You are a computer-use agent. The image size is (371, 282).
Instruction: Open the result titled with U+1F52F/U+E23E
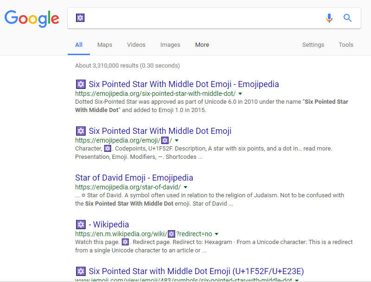pyautogui.click(x=196, y=271)
